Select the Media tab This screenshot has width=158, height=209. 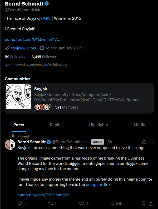tap(139, 125)
